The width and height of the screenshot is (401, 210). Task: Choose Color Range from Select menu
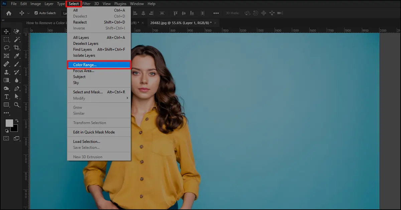pos(99,65)
